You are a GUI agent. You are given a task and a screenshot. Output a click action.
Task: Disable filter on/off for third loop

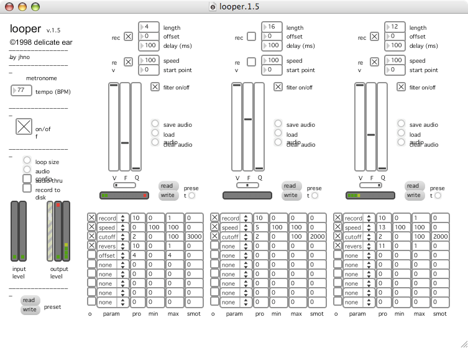(401, 87)
